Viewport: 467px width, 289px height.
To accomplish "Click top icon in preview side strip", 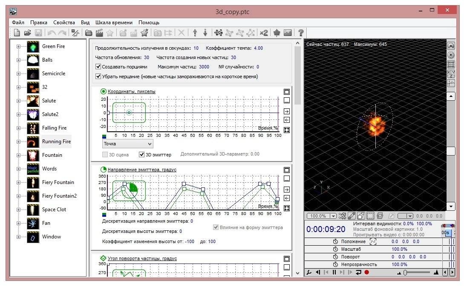I will click(451, 46).
